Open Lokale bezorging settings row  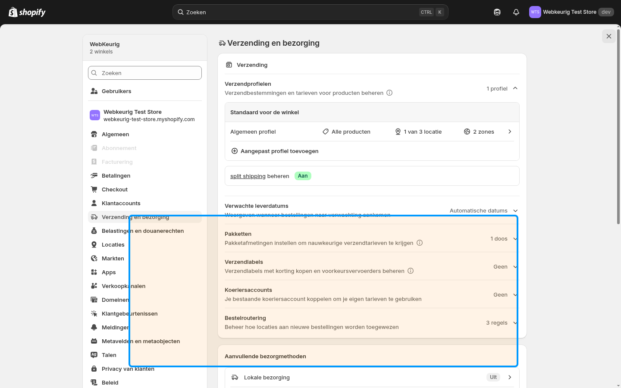coord(372,377)
